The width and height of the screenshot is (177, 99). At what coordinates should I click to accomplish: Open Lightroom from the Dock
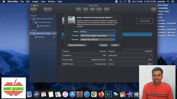coord(108,94)
